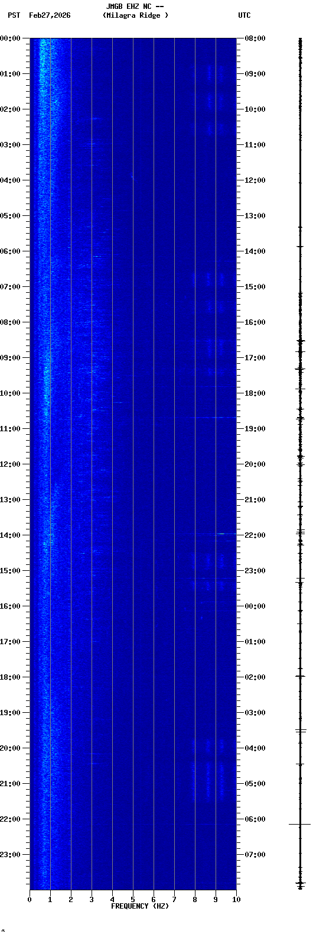Click the 03:00 PST time label
The height and width of the screenshot is (937, 326).
click(x=10, y=145)
